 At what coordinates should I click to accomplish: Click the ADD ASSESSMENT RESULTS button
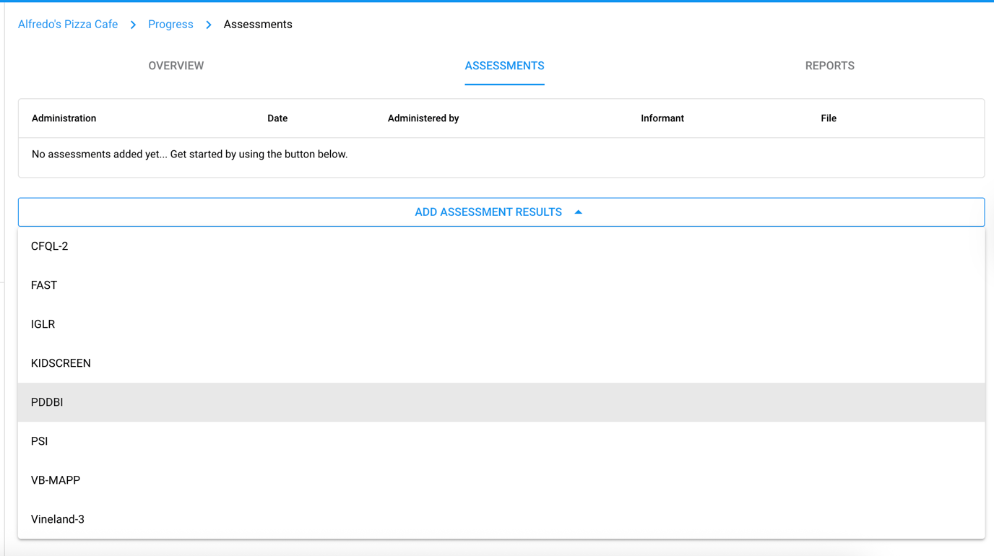(x=488, y=212)
